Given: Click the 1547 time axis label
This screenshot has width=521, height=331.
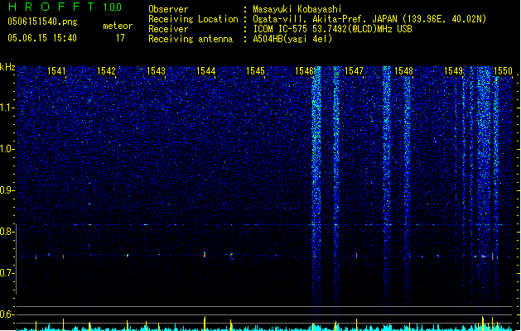Looking at the screenshot, I should click(355, 71).
